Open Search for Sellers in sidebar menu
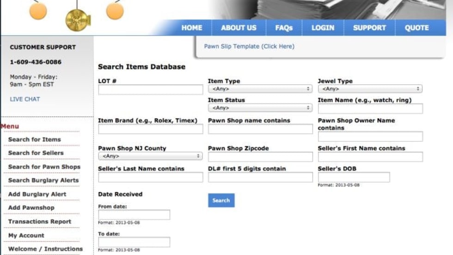 pos(36,153)
